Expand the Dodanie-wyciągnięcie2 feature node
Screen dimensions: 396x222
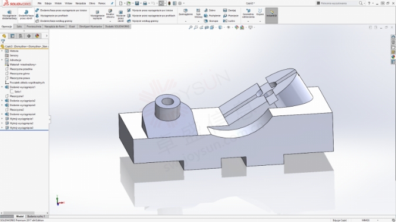coord(2,101)
